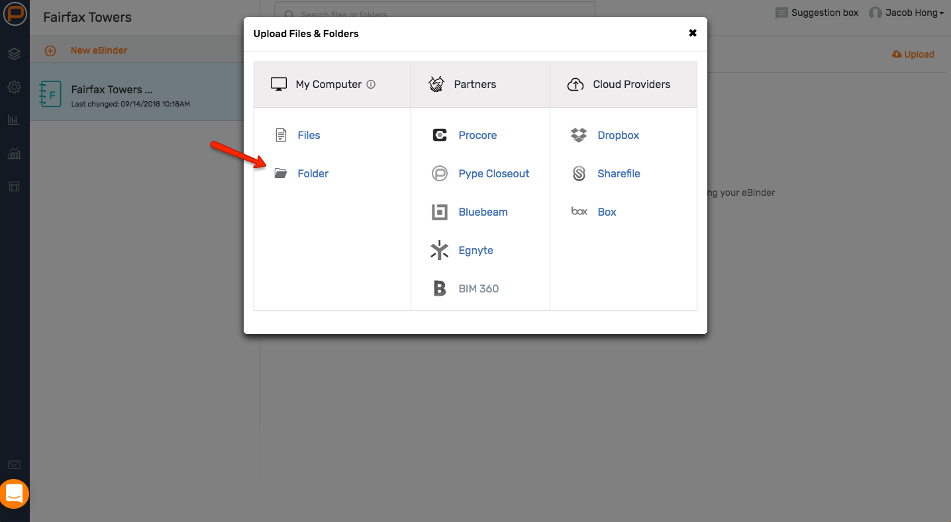Open the chat widget bubble

click(x=15, y=494)
